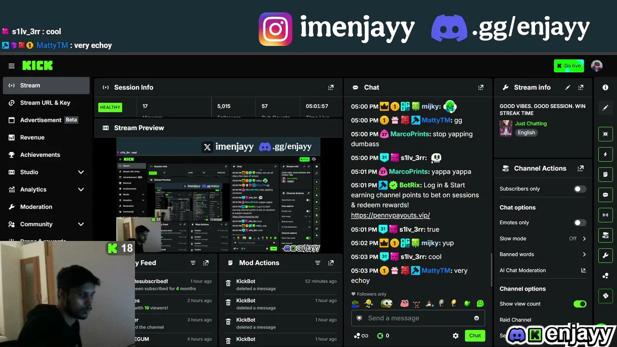This screenshot has width=617, height=347.
Task: Focus the Send a message field
Action: [x=418, y=318]
